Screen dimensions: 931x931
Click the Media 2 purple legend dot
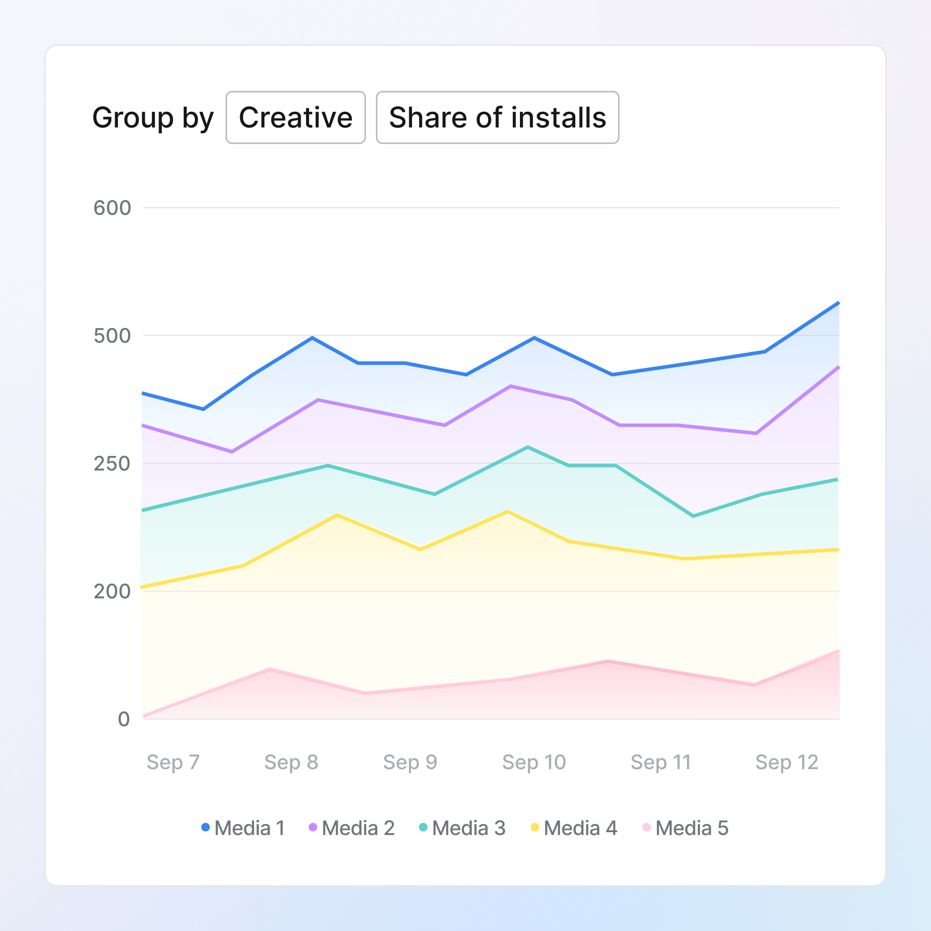pos(314,828)
